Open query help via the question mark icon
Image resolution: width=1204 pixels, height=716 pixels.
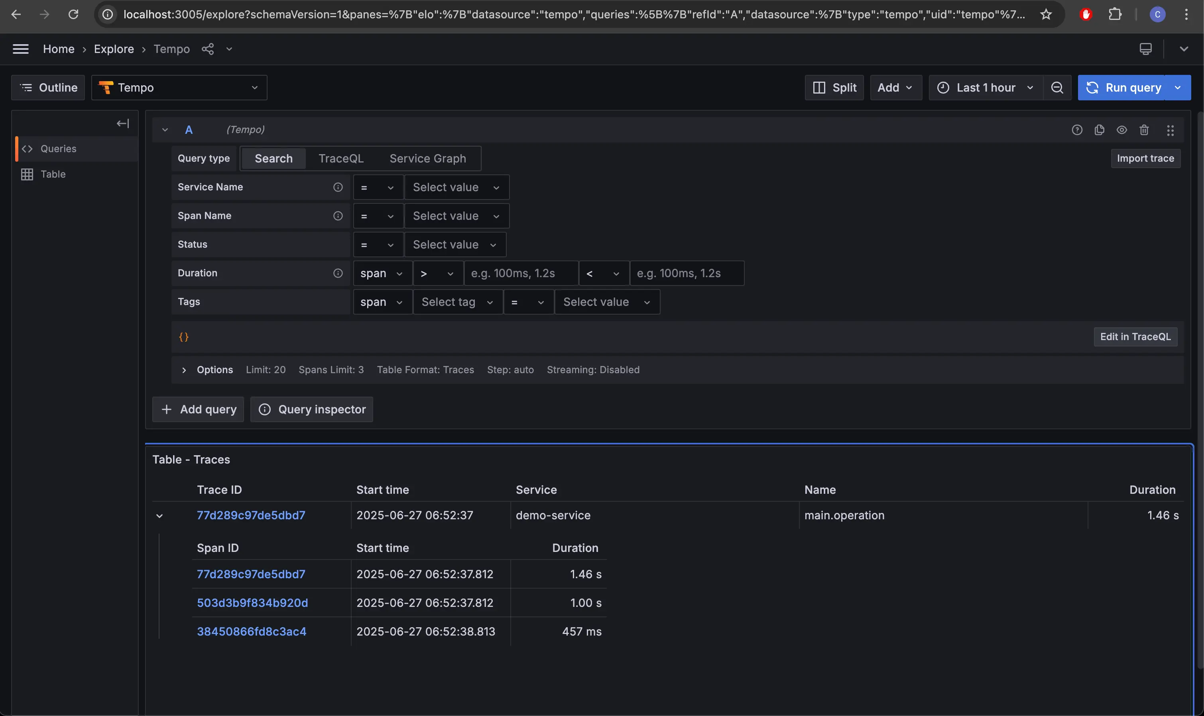pos(1078,129)
